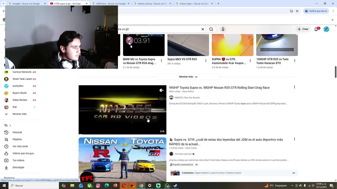Switch to is300 lexus search tab

coord(111,4)
